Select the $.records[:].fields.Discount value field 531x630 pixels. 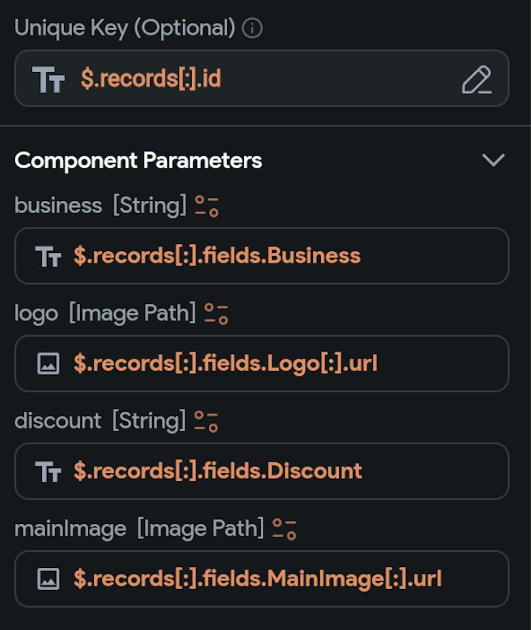(262, 471)
